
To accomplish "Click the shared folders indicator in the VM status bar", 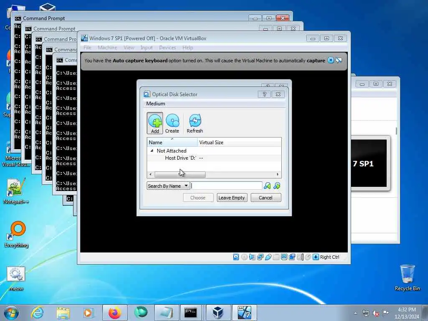I will [276, 257].
